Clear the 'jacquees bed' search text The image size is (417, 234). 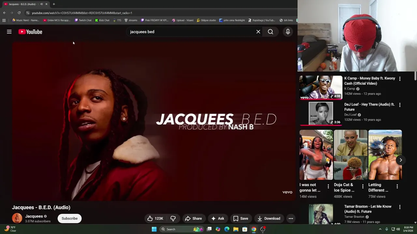point(258,32)
